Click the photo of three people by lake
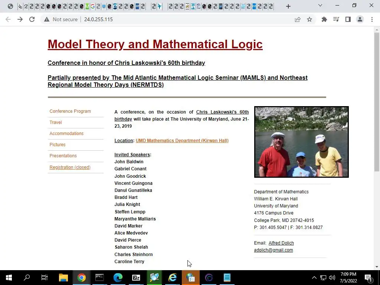 pyautogui.click(x=301, y=142)
